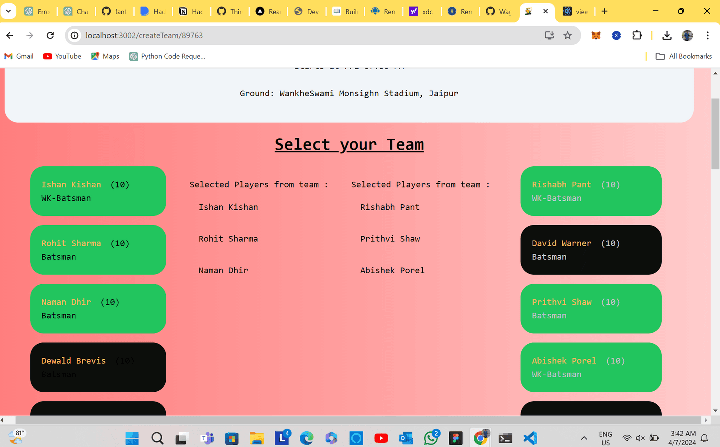Go back to the previous page
Image resolution: width=720 pixels, height=447 pixels.
[10, 35]
